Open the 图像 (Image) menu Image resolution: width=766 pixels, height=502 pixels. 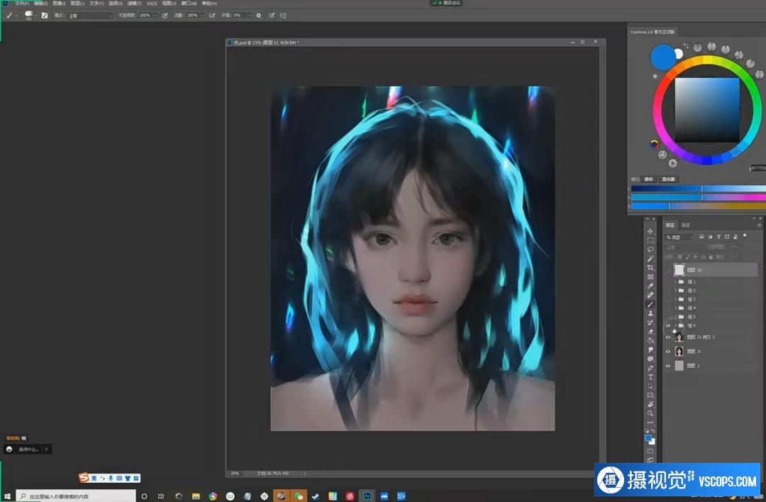point(59,4)
